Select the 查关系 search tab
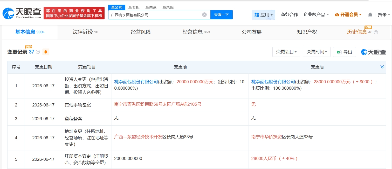The image size is (392, 169). (151, 7)
